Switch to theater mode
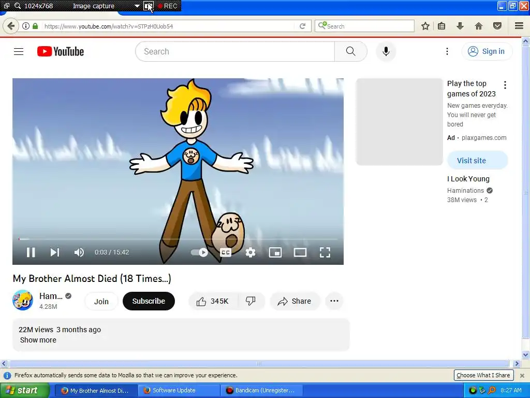This screenshot has width=530, height=398. 300,252
